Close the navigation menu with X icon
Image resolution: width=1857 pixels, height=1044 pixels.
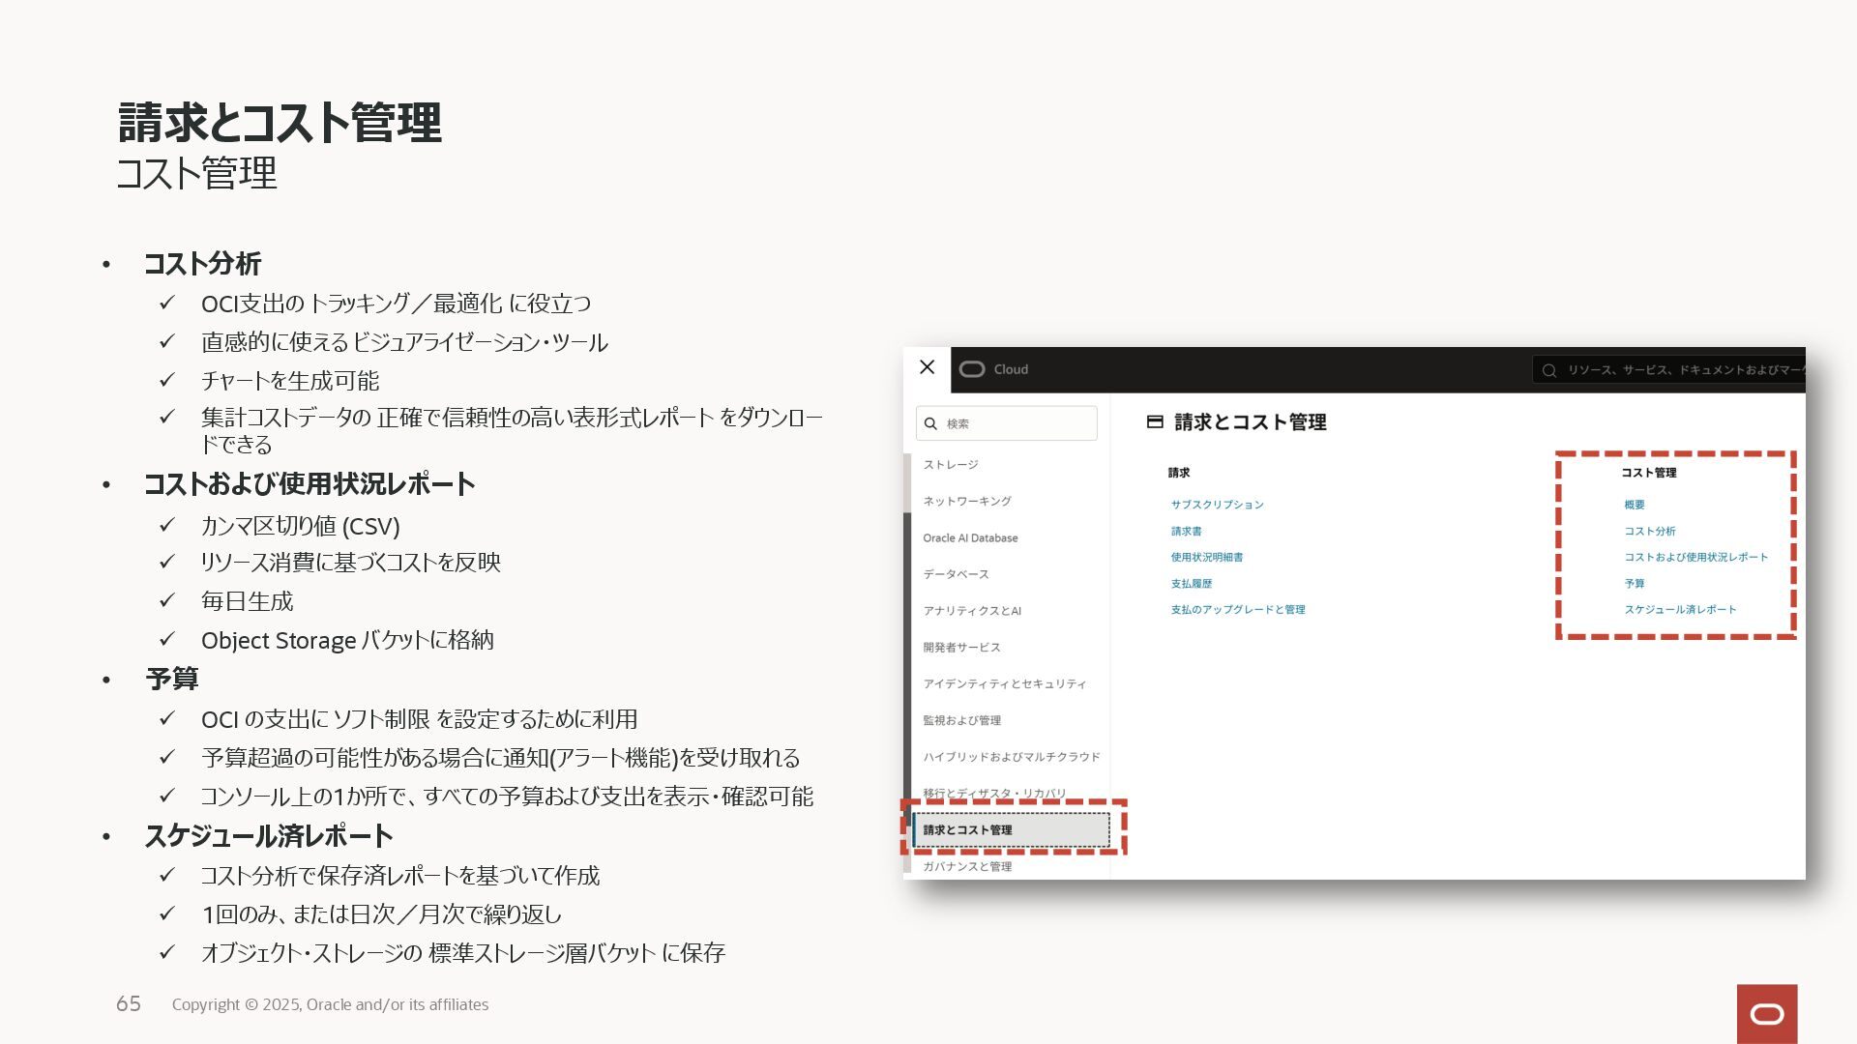927,367
